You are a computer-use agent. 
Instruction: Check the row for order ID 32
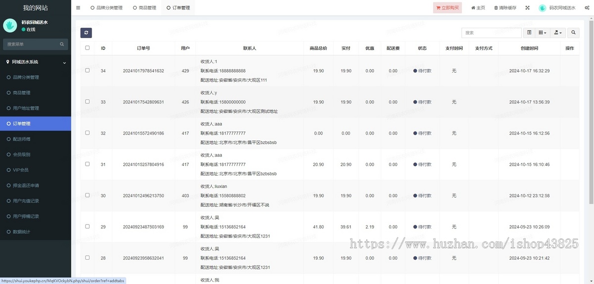[88, 133]
